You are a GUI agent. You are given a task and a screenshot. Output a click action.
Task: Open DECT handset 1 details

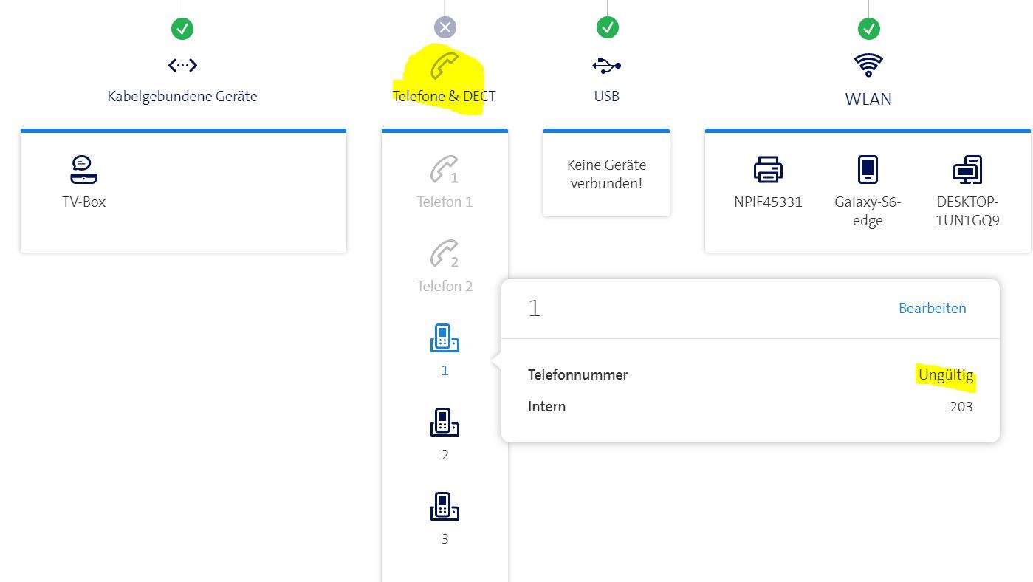click(444, 338)
